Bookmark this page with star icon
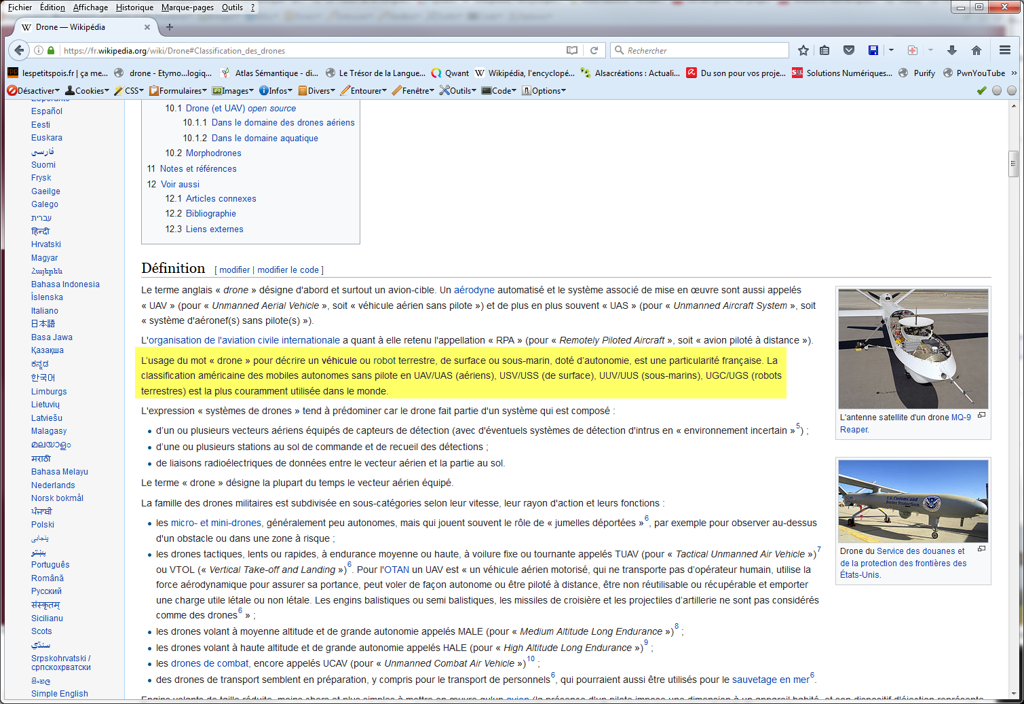This screenshot has height=704, width=1024. coord(803,50)
